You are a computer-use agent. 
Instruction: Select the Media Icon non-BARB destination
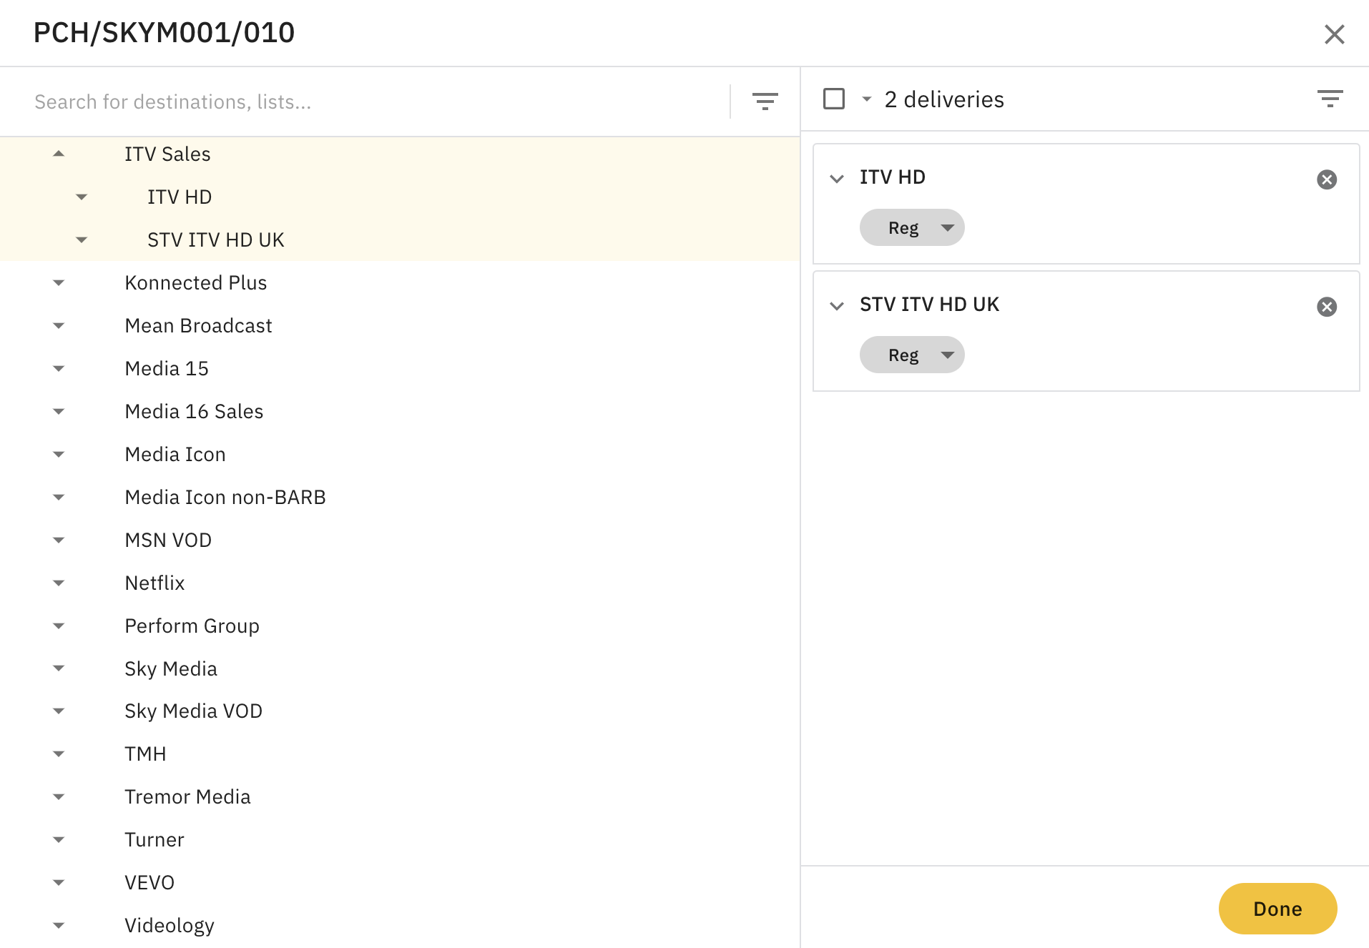click(x=225, y=497)
